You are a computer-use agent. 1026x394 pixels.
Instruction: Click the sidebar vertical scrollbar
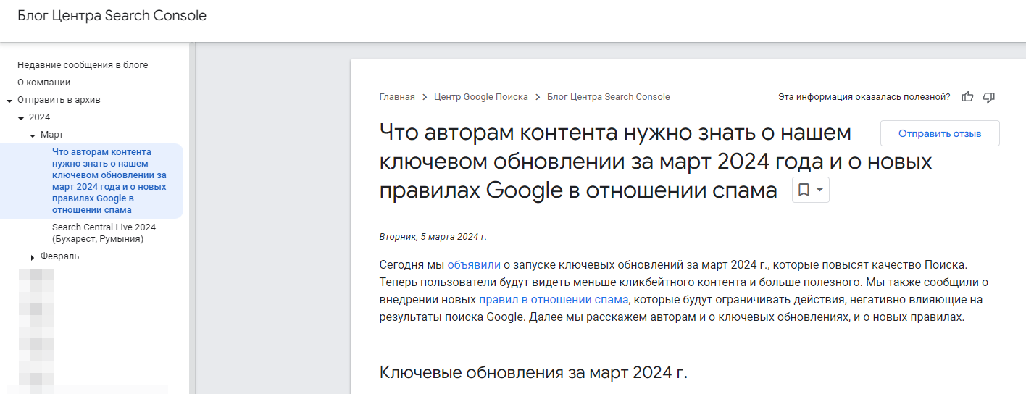point(192,217)
